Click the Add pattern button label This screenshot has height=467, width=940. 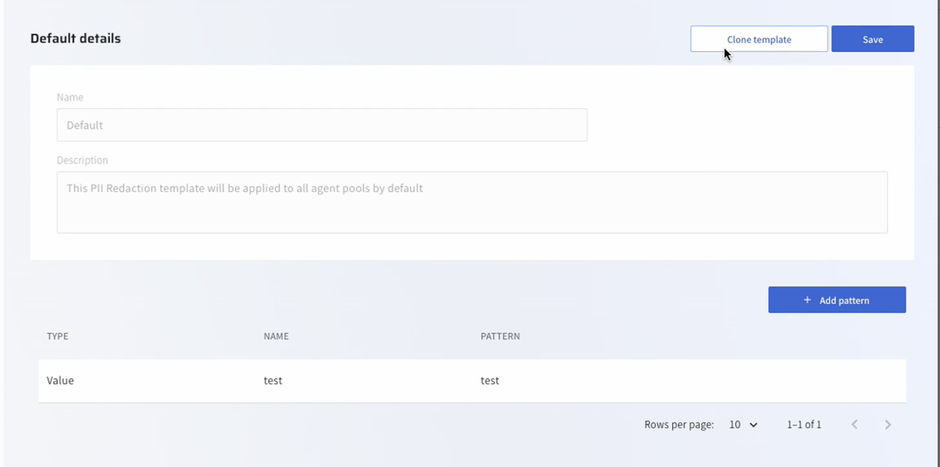pyautogui.click(x=844, y=300)
